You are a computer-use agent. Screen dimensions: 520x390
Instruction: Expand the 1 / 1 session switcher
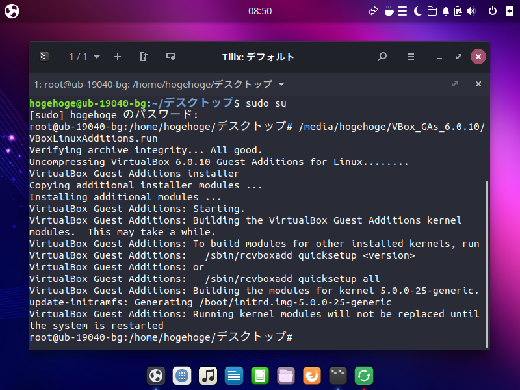coord(84,57)
